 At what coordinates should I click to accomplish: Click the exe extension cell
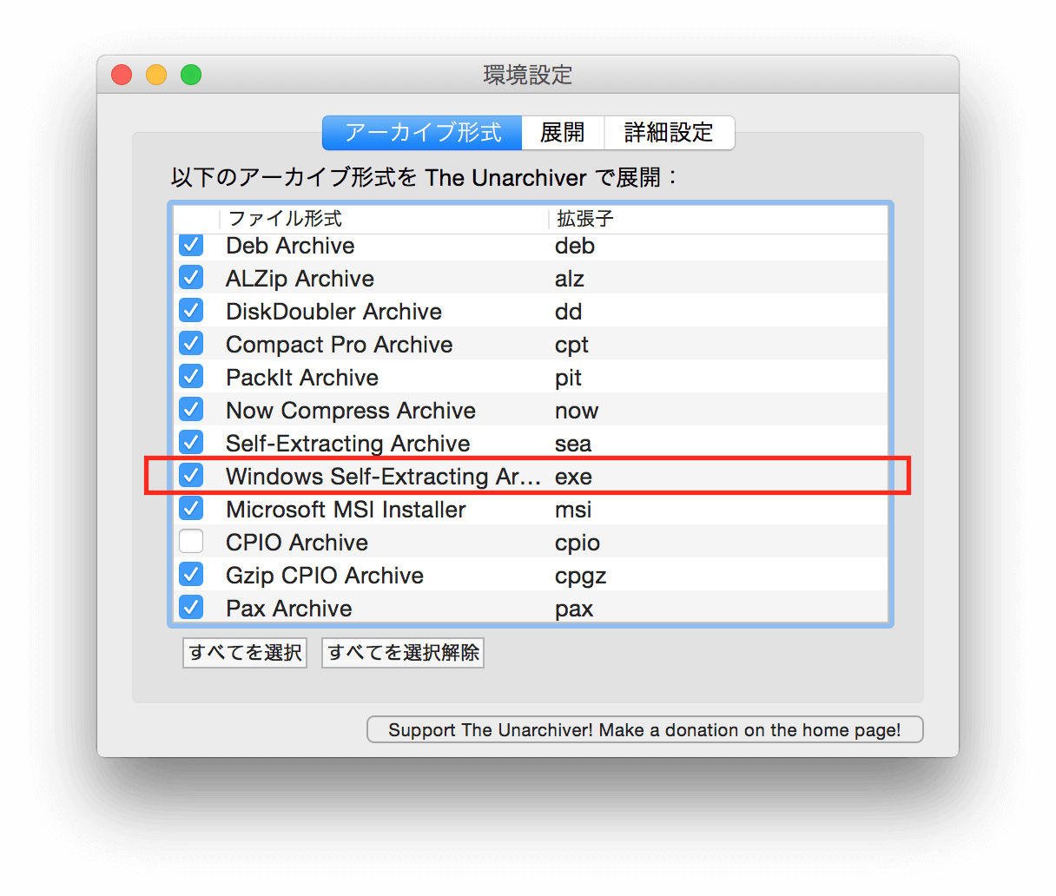point(573,477)
